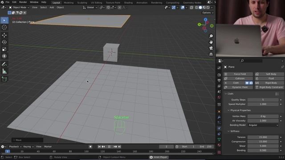Viewport: 285px width, 160px height.
Task: Open the Global orientation dropdown
Action: pyautogui.click(x=90, y=8)
